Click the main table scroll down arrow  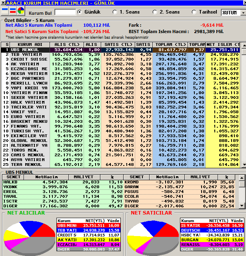point(244,165)
